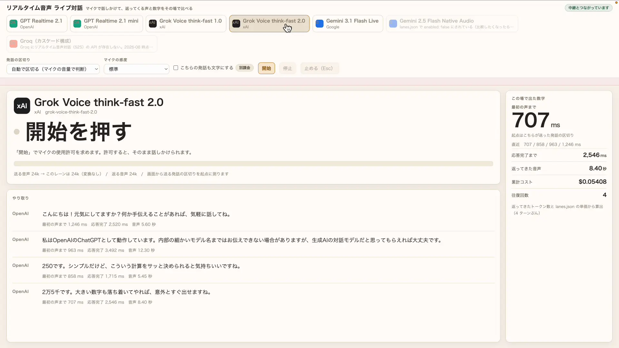619x348 pixels.
Task: Click the grey status dot beside 開始を押す
Action: [x=17, y=132]
